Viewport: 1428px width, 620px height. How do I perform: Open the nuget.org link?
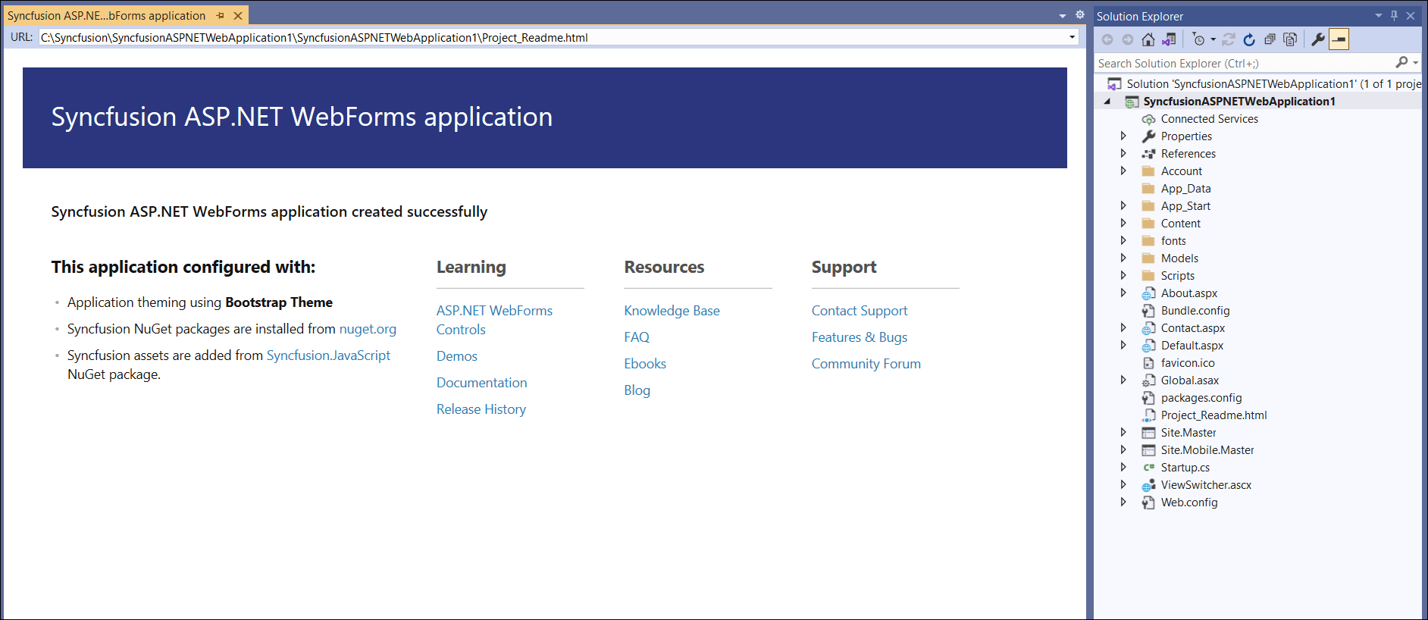(368, 329)
